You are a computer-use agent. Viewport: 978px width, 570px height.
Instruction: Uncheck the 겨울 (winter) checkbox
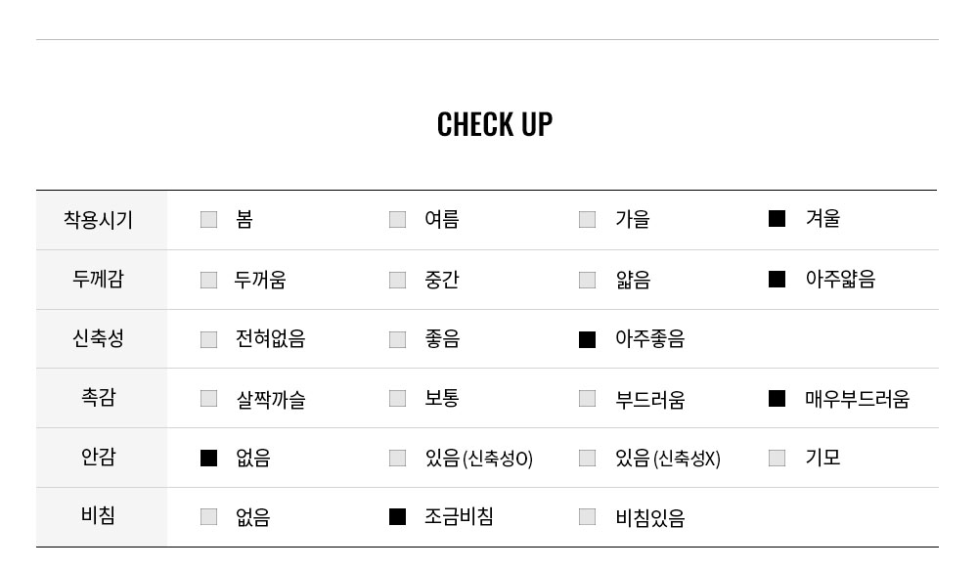pyautogui.click(x=777, y=219)
